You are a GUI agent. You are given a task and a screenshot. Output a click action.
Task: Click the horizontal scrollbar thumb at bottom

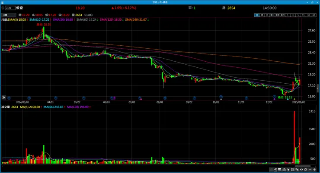[x=303, y=166]
